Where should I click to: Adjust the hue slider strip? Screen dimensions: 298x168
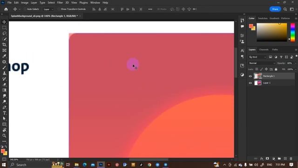point(293,32)
